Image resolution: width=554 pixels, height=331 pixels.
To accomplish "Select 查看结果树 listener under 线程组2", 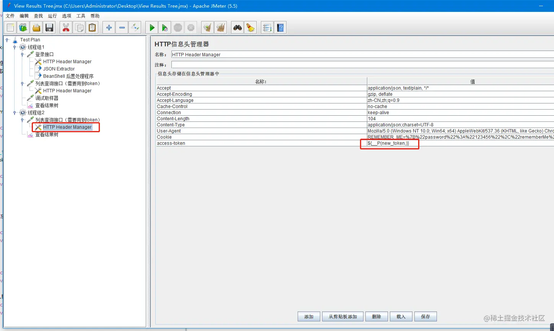I will pos(47,134).
